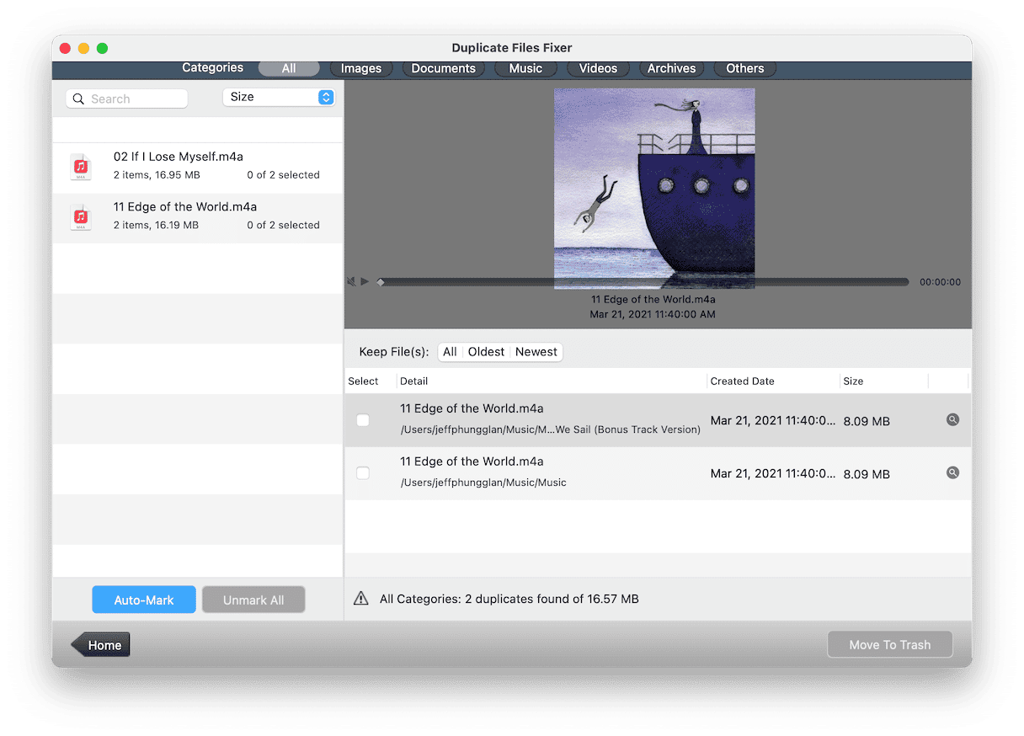Click the /Users/jeffphungglan/Music/Music path text
Image resolution: width=1024 pixels, height=736 pixels.
[483, 483]
